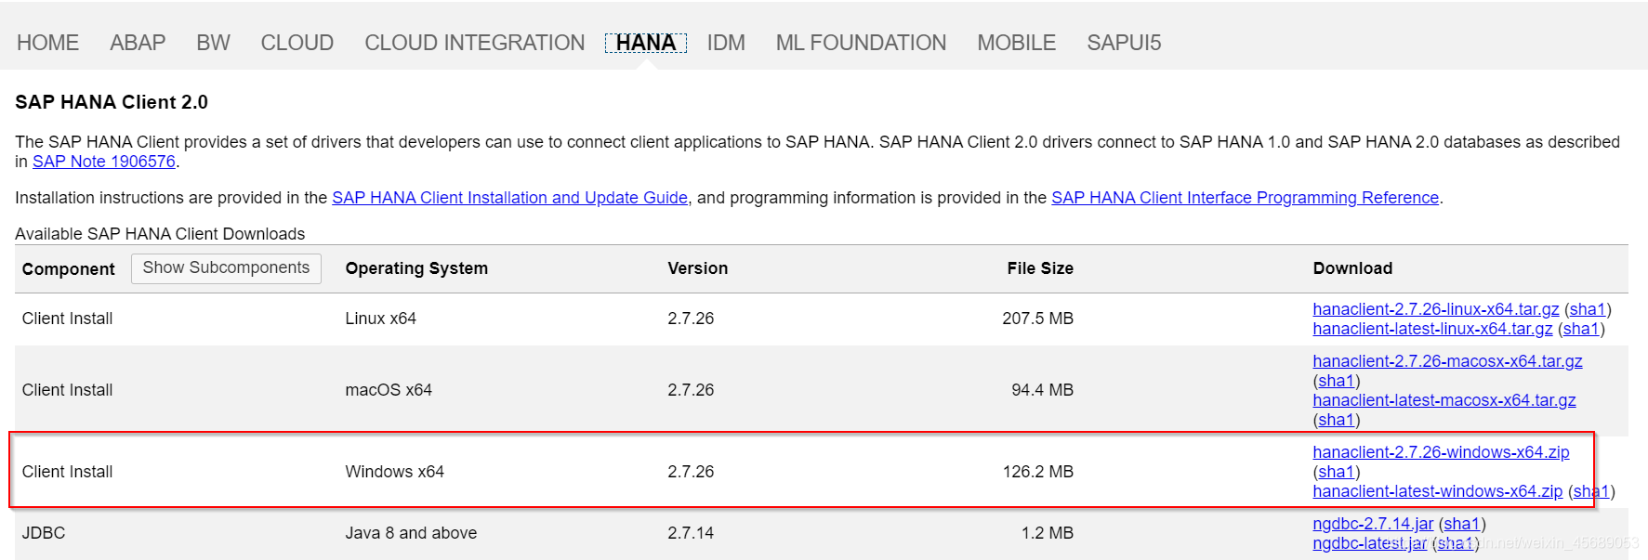Open the BW tab
The height and width of the screenshot is (560, 1648).
click(213, 43)
